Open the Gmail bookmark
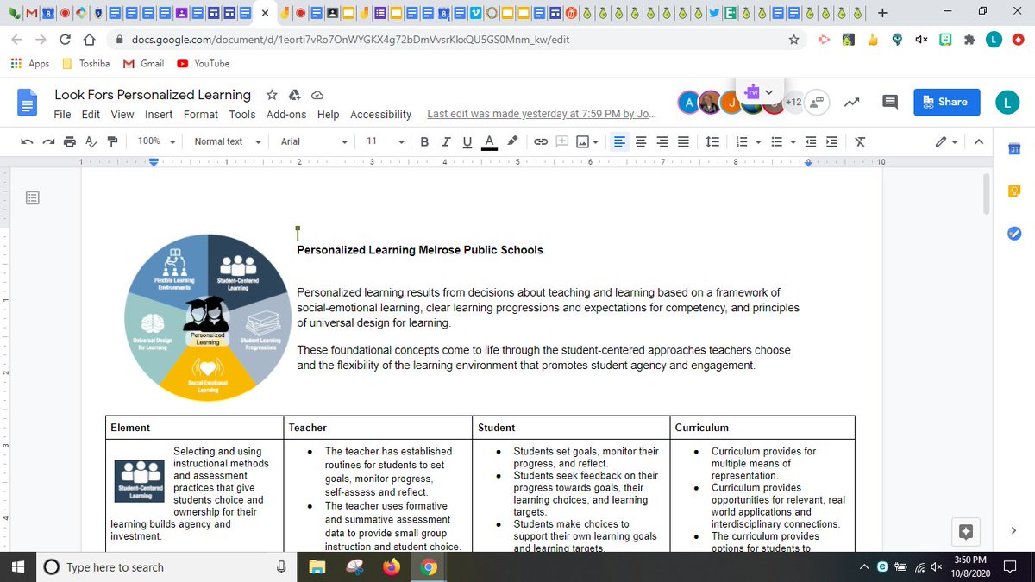This screenshot has width=1035, height=582. (144, 64)
